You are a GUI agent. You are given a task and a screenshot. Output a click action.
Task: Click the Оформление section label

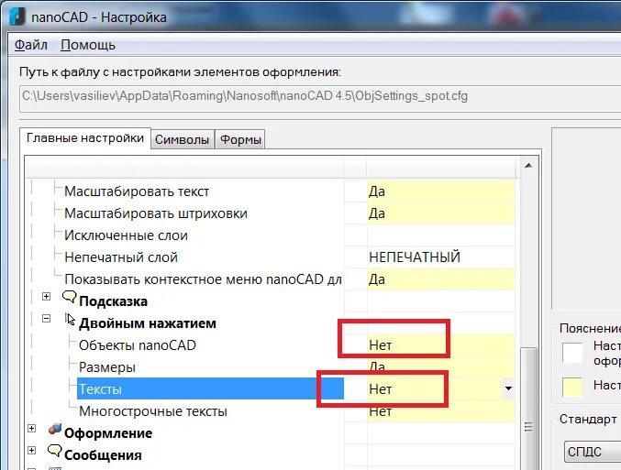[108, 433]
